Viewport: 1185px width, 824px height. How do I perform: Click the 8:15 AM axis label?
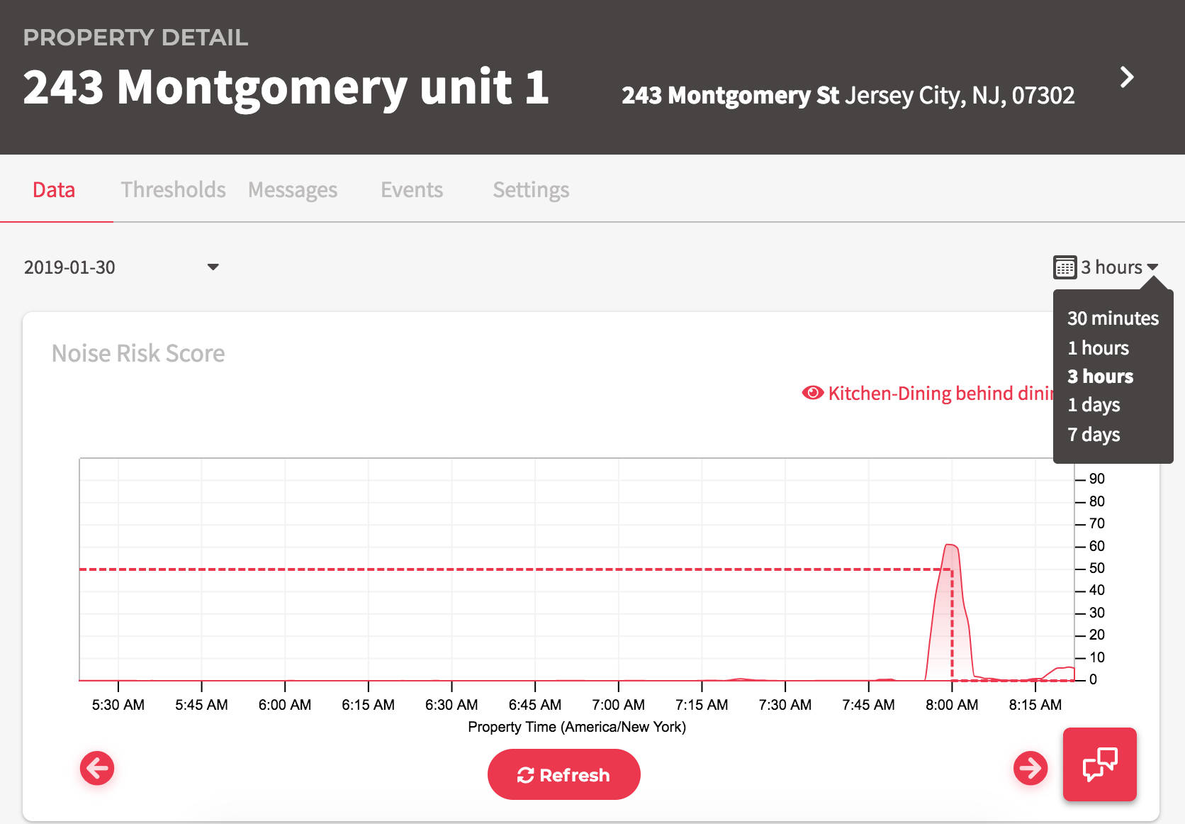click(1035, 705)
